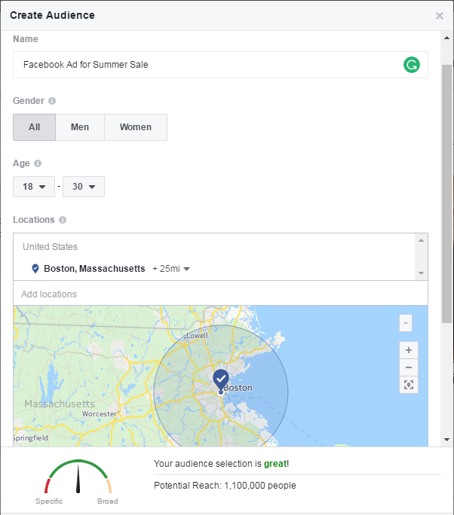Click the map fit-to-selection icon
This screenshot has width=454, height=515.
coord(409,385)
